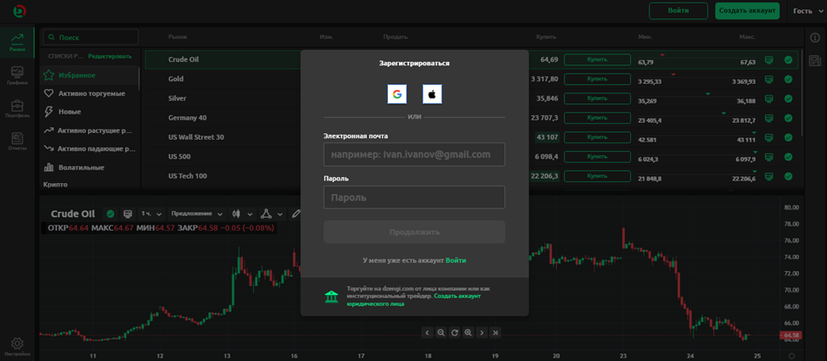Toggle the favorite checkmark in the Gold row
827x361 pixels.
[x=789, y=80]
